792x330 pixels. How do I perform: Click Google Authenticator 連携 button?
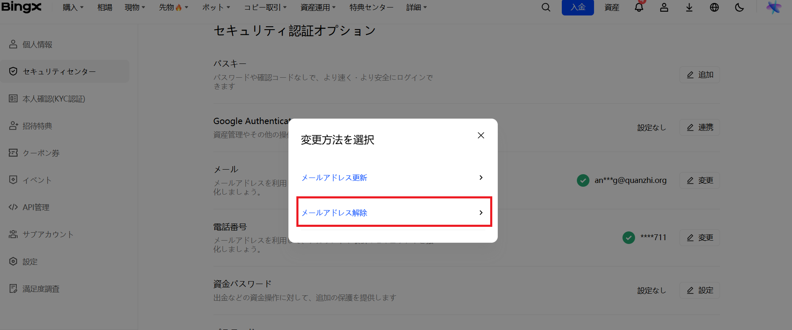click(x=699, y=127)
